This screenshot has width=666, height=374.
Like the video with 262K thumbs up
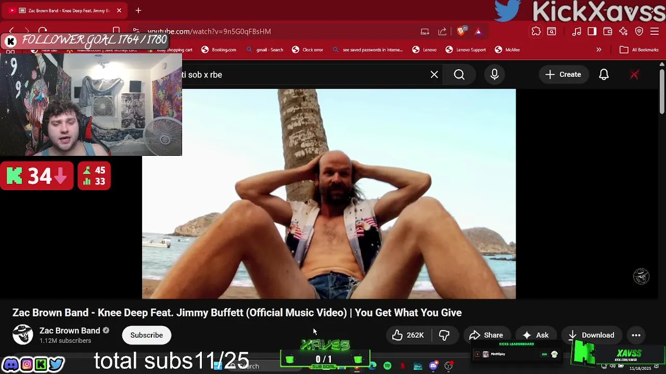pos(408,335)
